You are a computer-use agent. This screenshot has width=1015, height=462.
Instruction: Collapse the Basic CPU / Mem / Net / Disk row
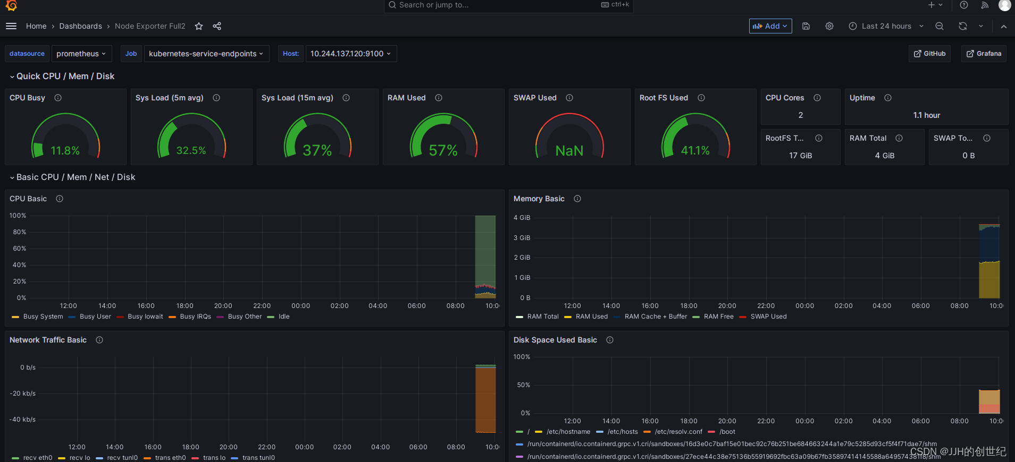coord(72,177)
